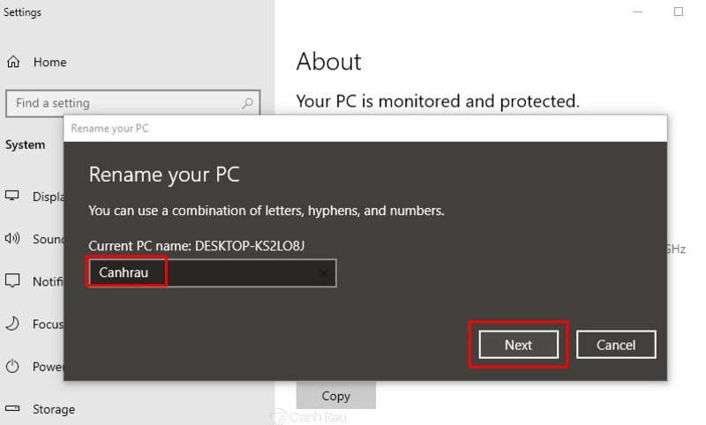This screenshot has width=706, height=425.
Task: Click the magnifier search icon
Action: coord(247,103)
